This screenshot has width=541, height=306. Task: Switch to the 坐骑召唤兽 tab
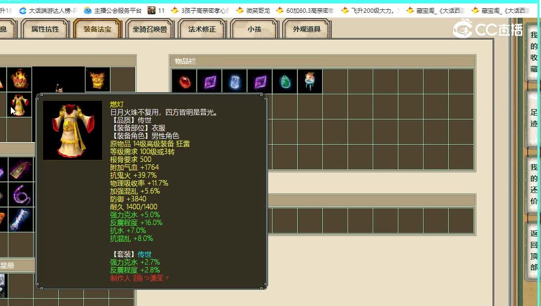(x=150, y=29)
